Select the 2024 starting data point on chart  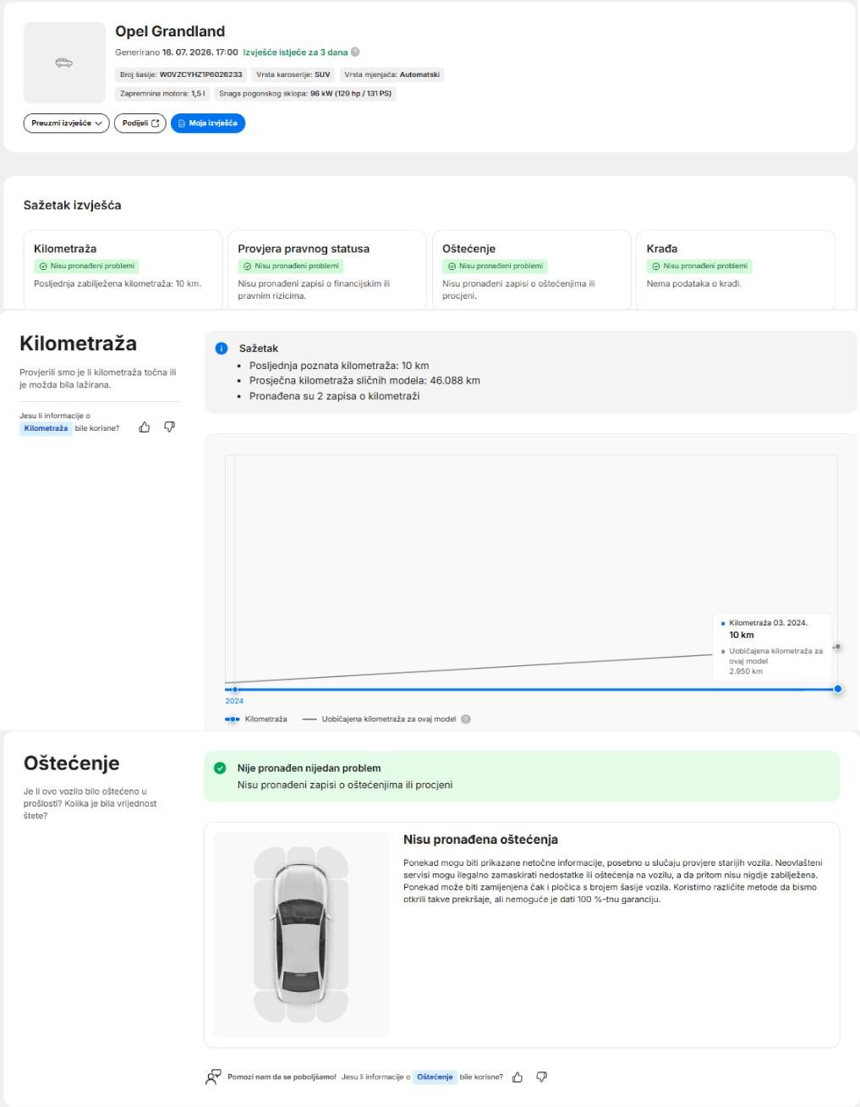coord(235,689)
